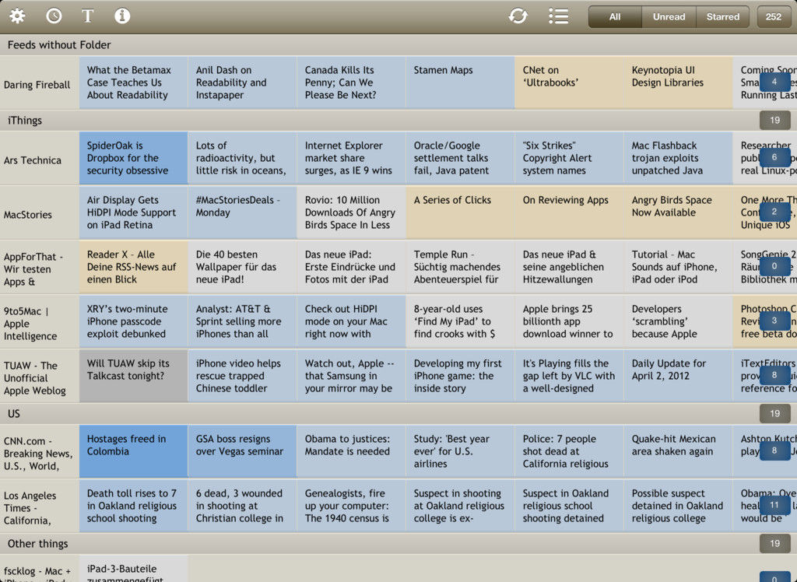
Task: Show only Starred articles
Action: pos(723,17)
